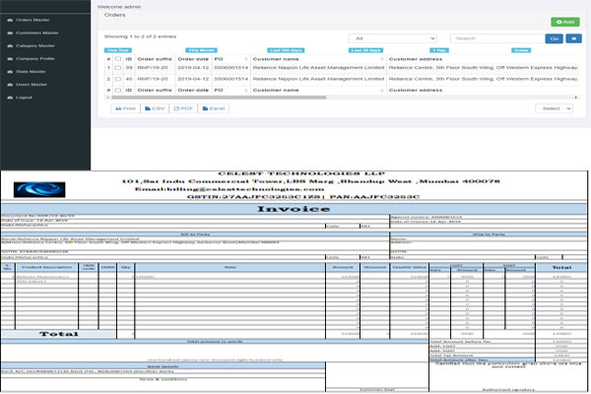Export the table as CSV
Image resolution: width=591 pixels, height=394 pixels.
click(155, 108)
